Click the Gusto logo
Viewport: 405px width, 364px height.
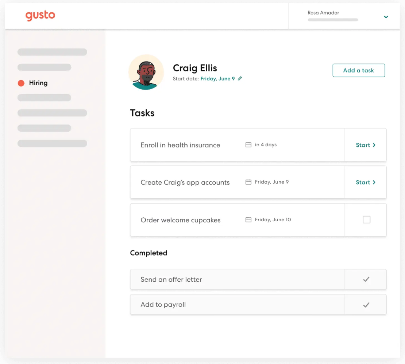coord(40,15)
